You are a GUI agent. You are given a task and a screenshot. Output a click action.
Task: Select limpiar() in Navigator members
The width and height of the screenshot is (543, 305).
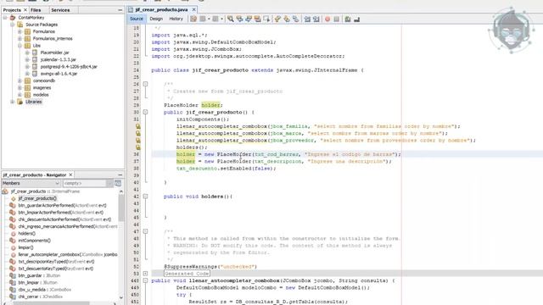click(x=25, y=247)
